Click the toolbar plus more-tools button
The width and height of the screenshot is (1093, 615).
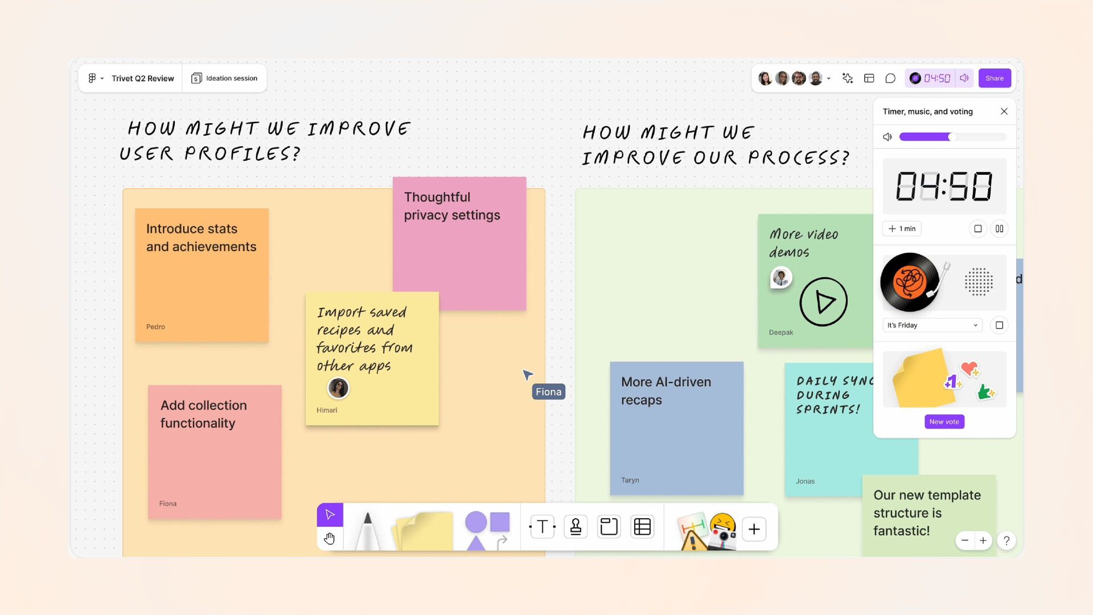[x=754, y=529]
